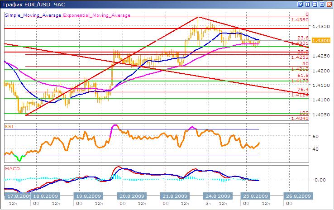Click the MACD indicator panel label
Image resolution: width=334 pixels, height=210 pixels.
11,168
